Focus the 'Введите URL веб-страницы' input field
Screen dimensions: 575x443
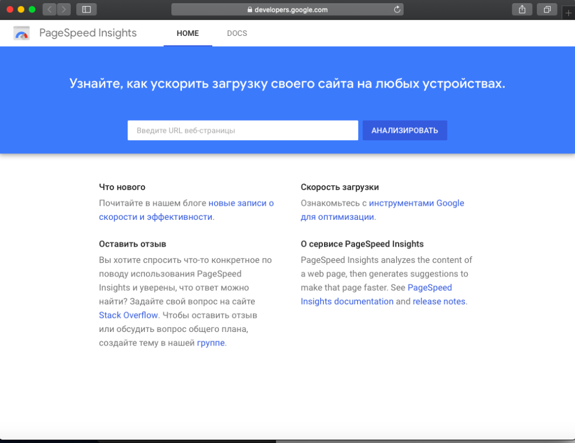coord(243,130)
